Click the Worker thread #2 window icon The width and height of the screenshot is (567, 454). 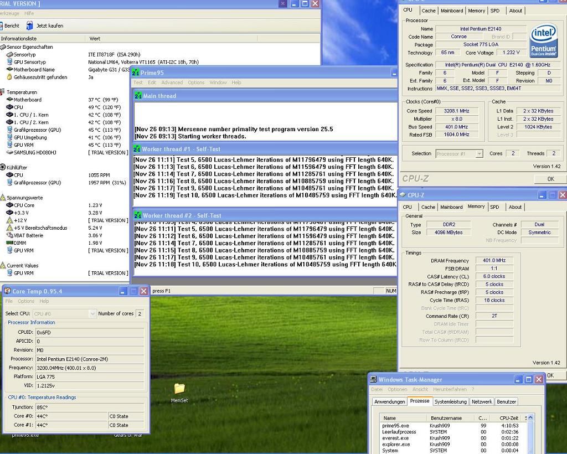point(138,215)
